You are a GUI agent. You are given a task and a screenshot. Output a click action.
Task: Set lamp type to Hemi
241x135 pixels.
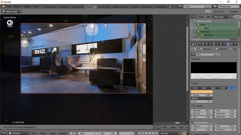click(x=223, y=88)
